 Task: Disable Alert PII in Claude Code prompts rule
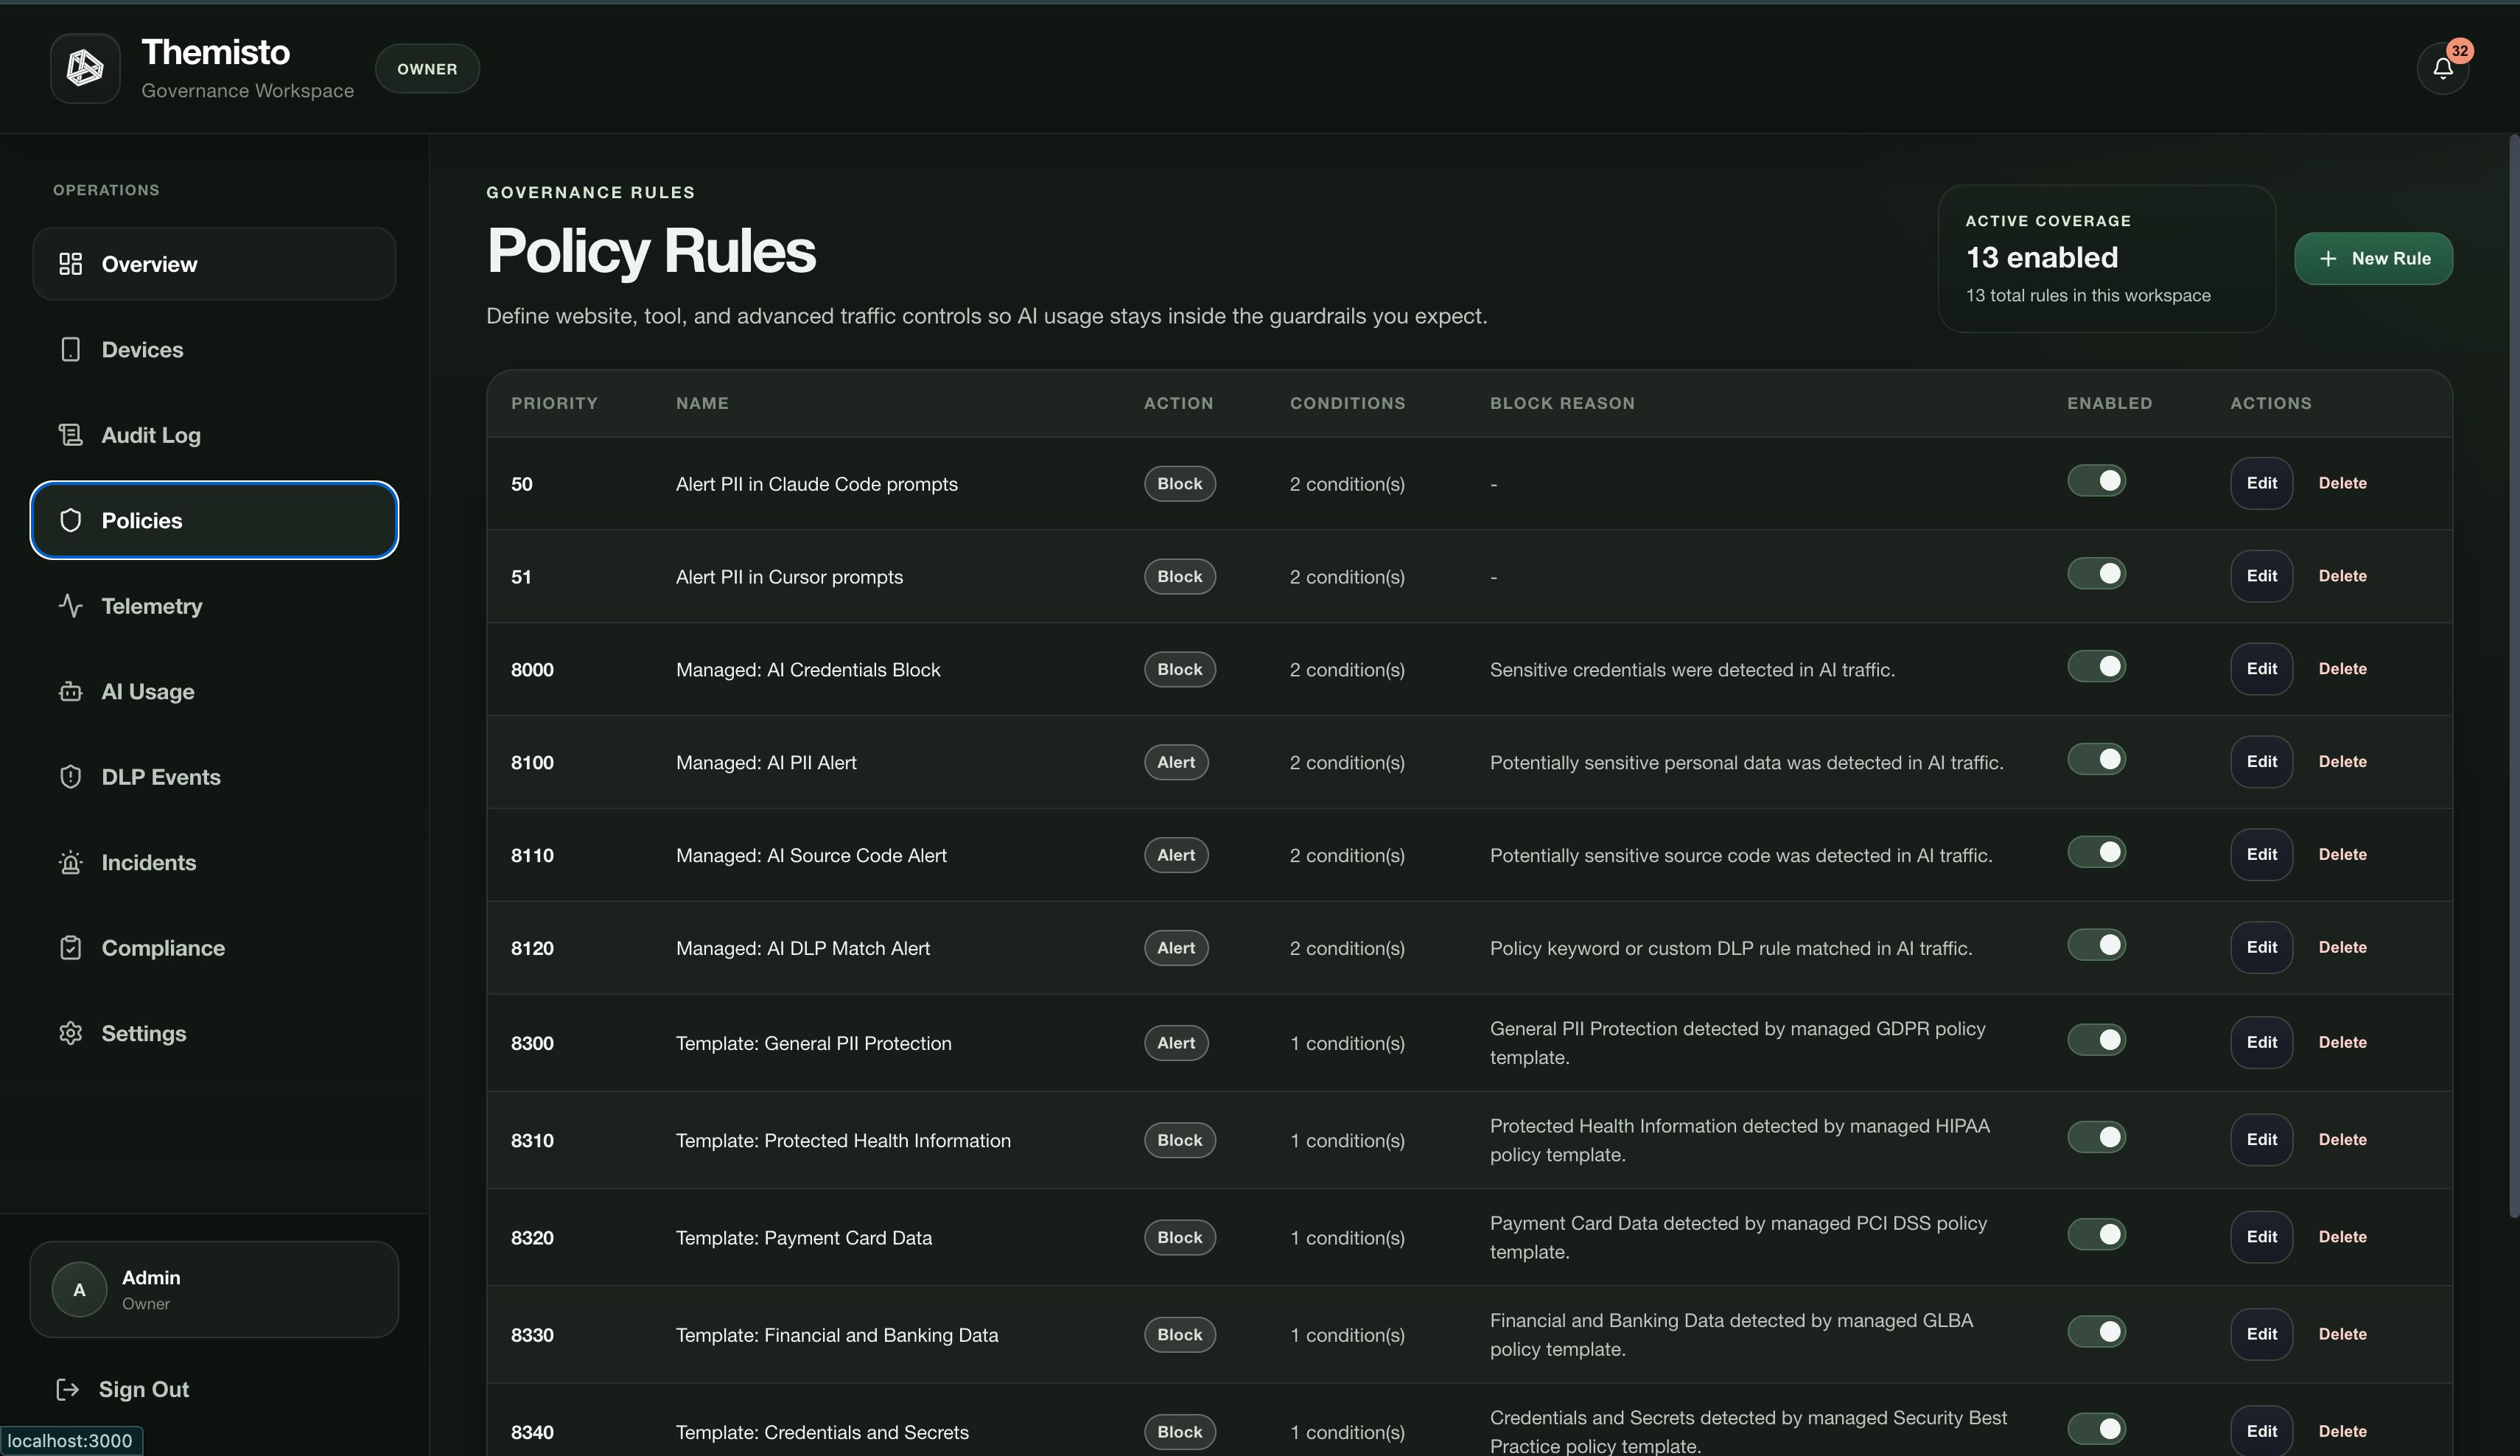click(x=2096, y=481)
